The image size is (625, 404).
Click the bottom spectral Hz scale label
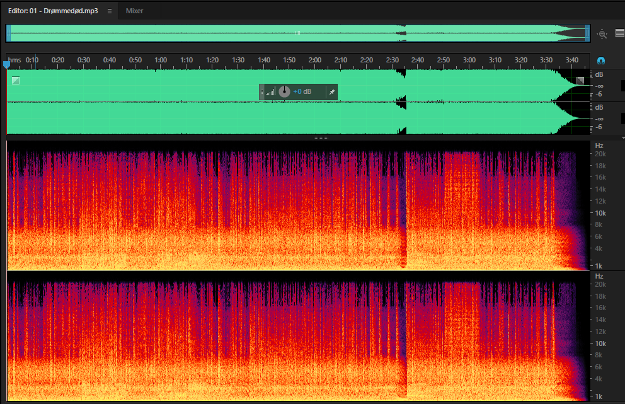tap(599, 276)
